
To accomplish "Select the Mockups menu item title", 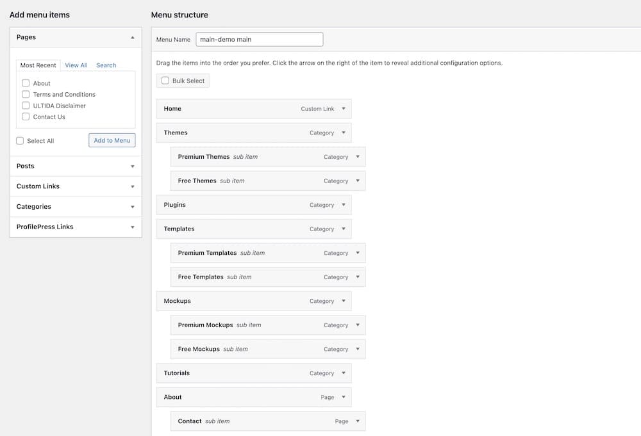I will click(x=178, y=302).
